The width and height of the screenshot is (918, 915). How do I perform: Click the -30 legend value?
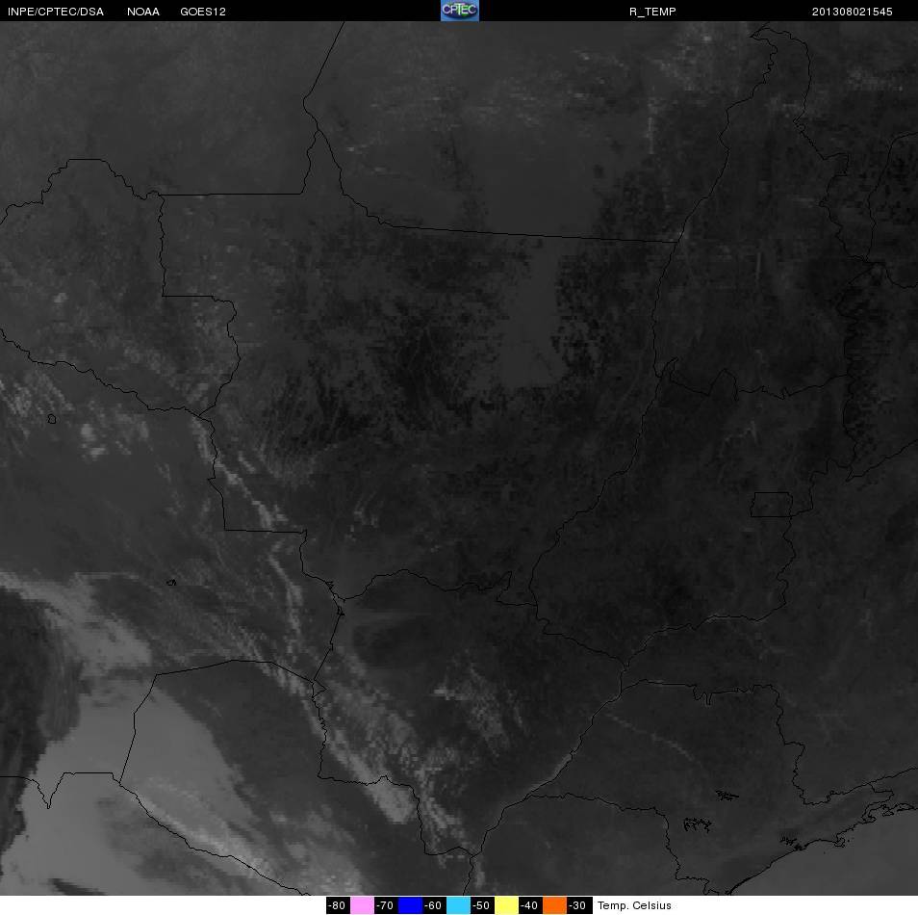coord(577,905)
